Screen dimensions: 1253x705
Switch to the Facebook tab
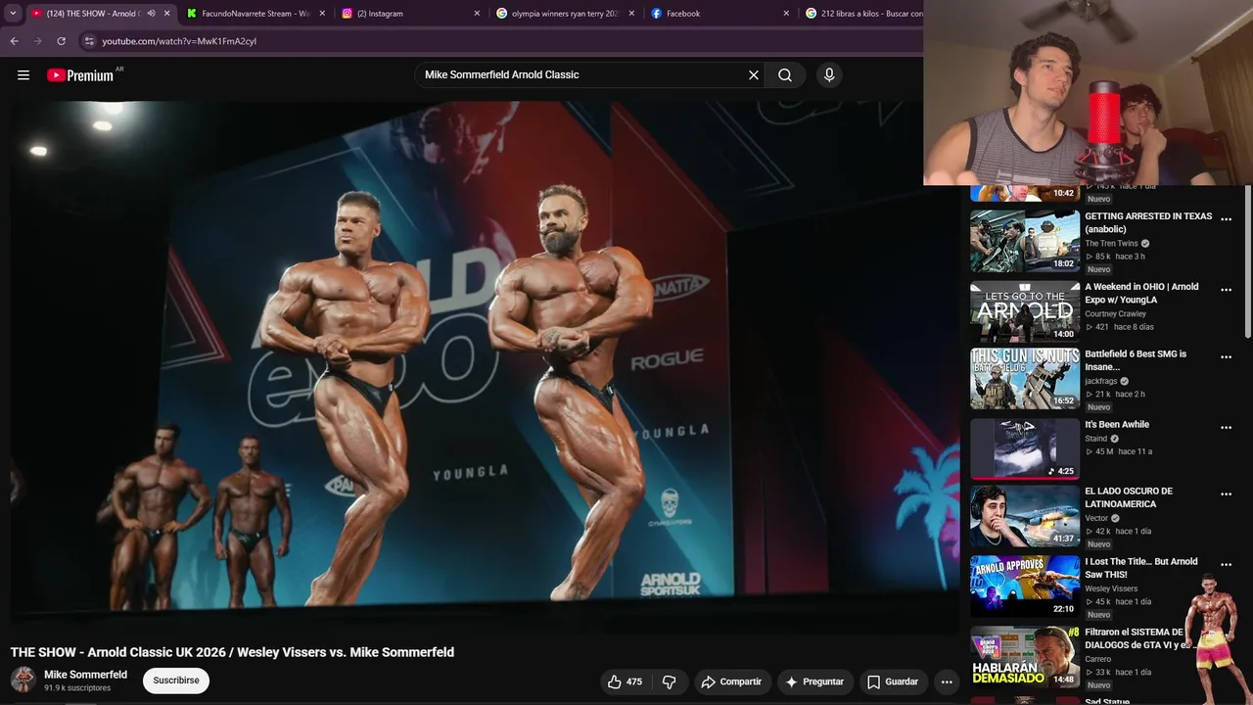[719, 14]
